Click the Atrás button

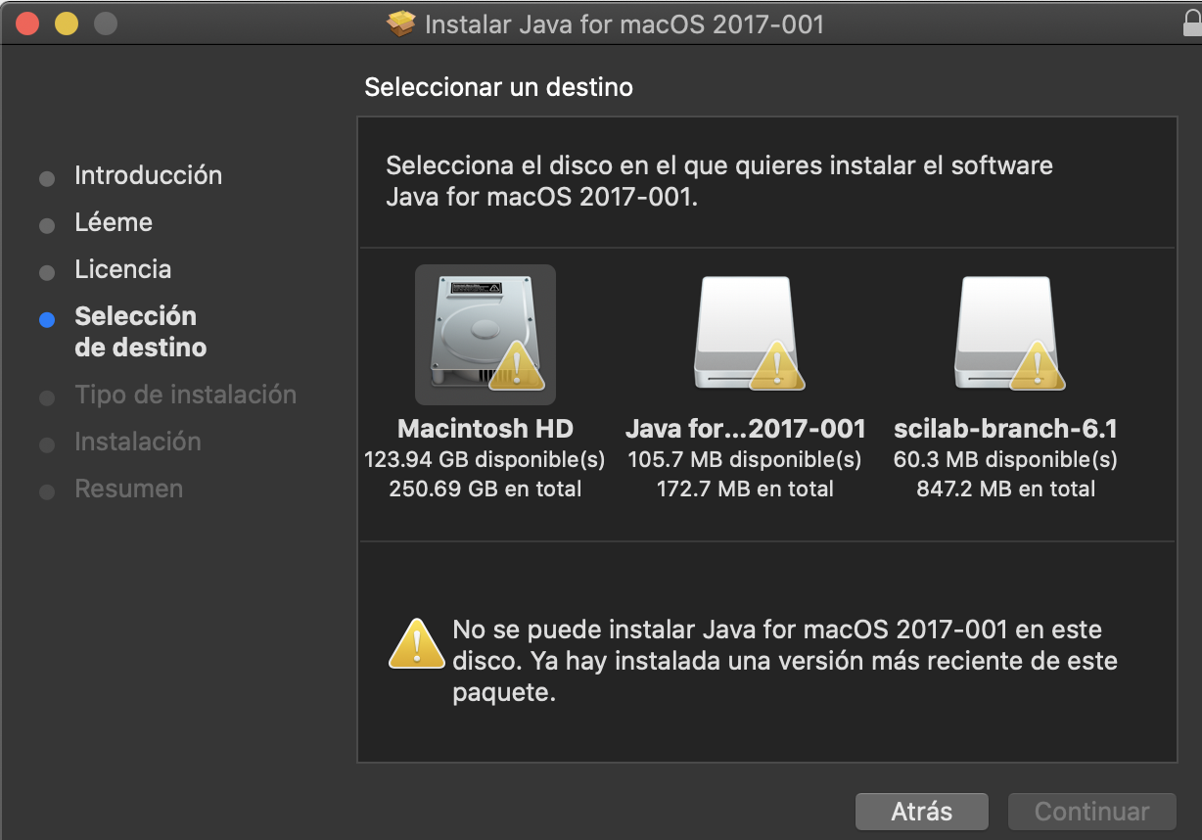point(922,812)
